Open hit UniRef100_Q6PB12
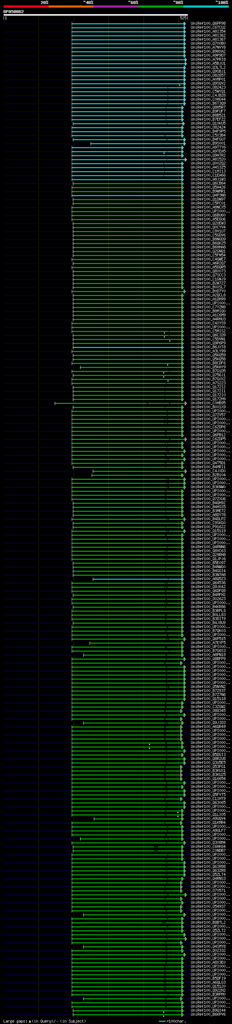This screenshot has width=232, height=1024. pyautogui.click(x=208, y=435)
